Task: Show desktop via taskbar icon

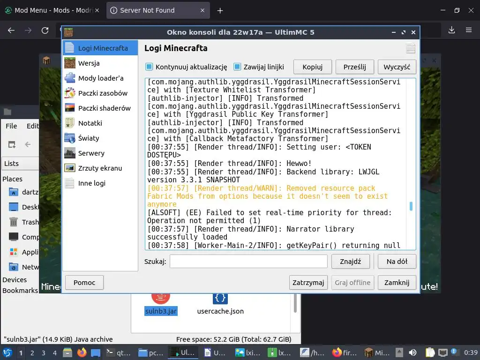Action: pyautogui.click(x=96, y=352)
